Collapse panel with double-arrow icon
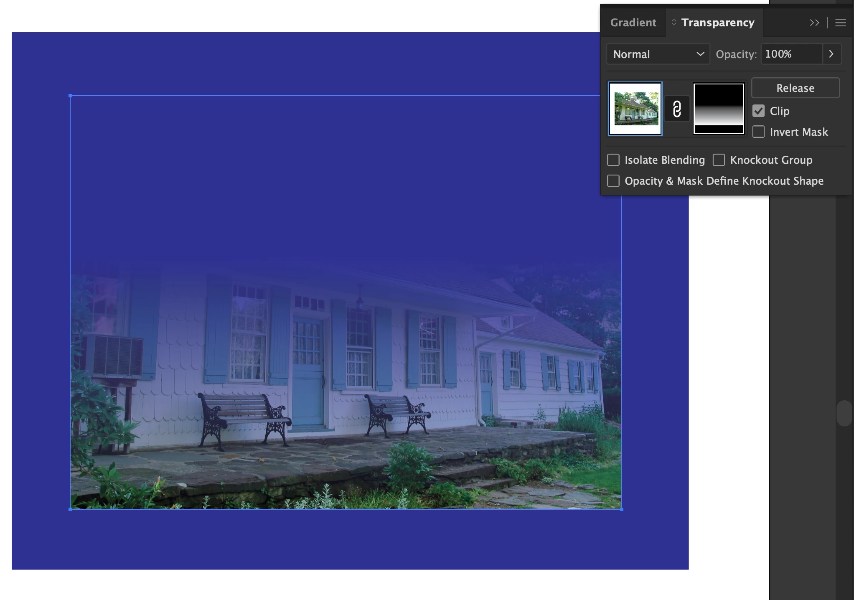The image size is (854, 600). 814,23
